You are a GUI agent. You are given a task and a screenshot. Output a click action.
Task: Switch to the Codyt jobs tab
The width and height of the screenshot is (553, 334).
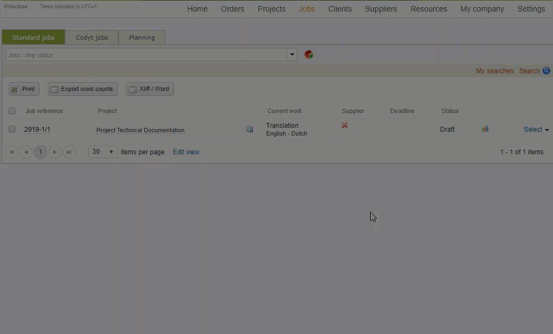coord(92,37)
